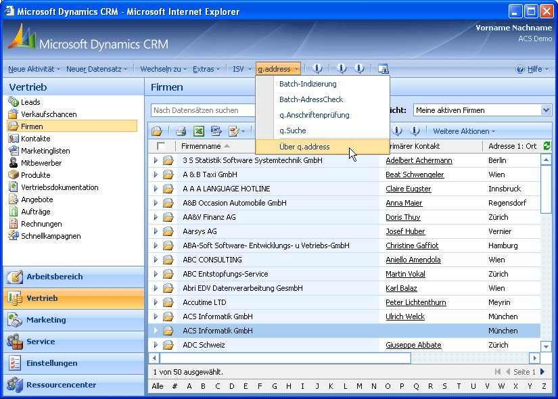Click the Kontakte icon in the sidebar
Image resolution: width=558 pixels, height=399 pixels.
pos(14,139)
